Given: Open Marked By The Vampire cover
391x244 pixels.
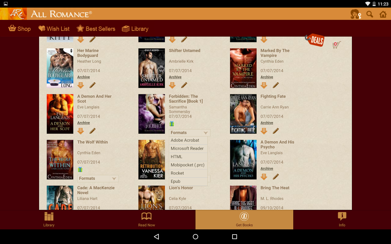Looking at the screenshot, I should click(x=243, y=68).
